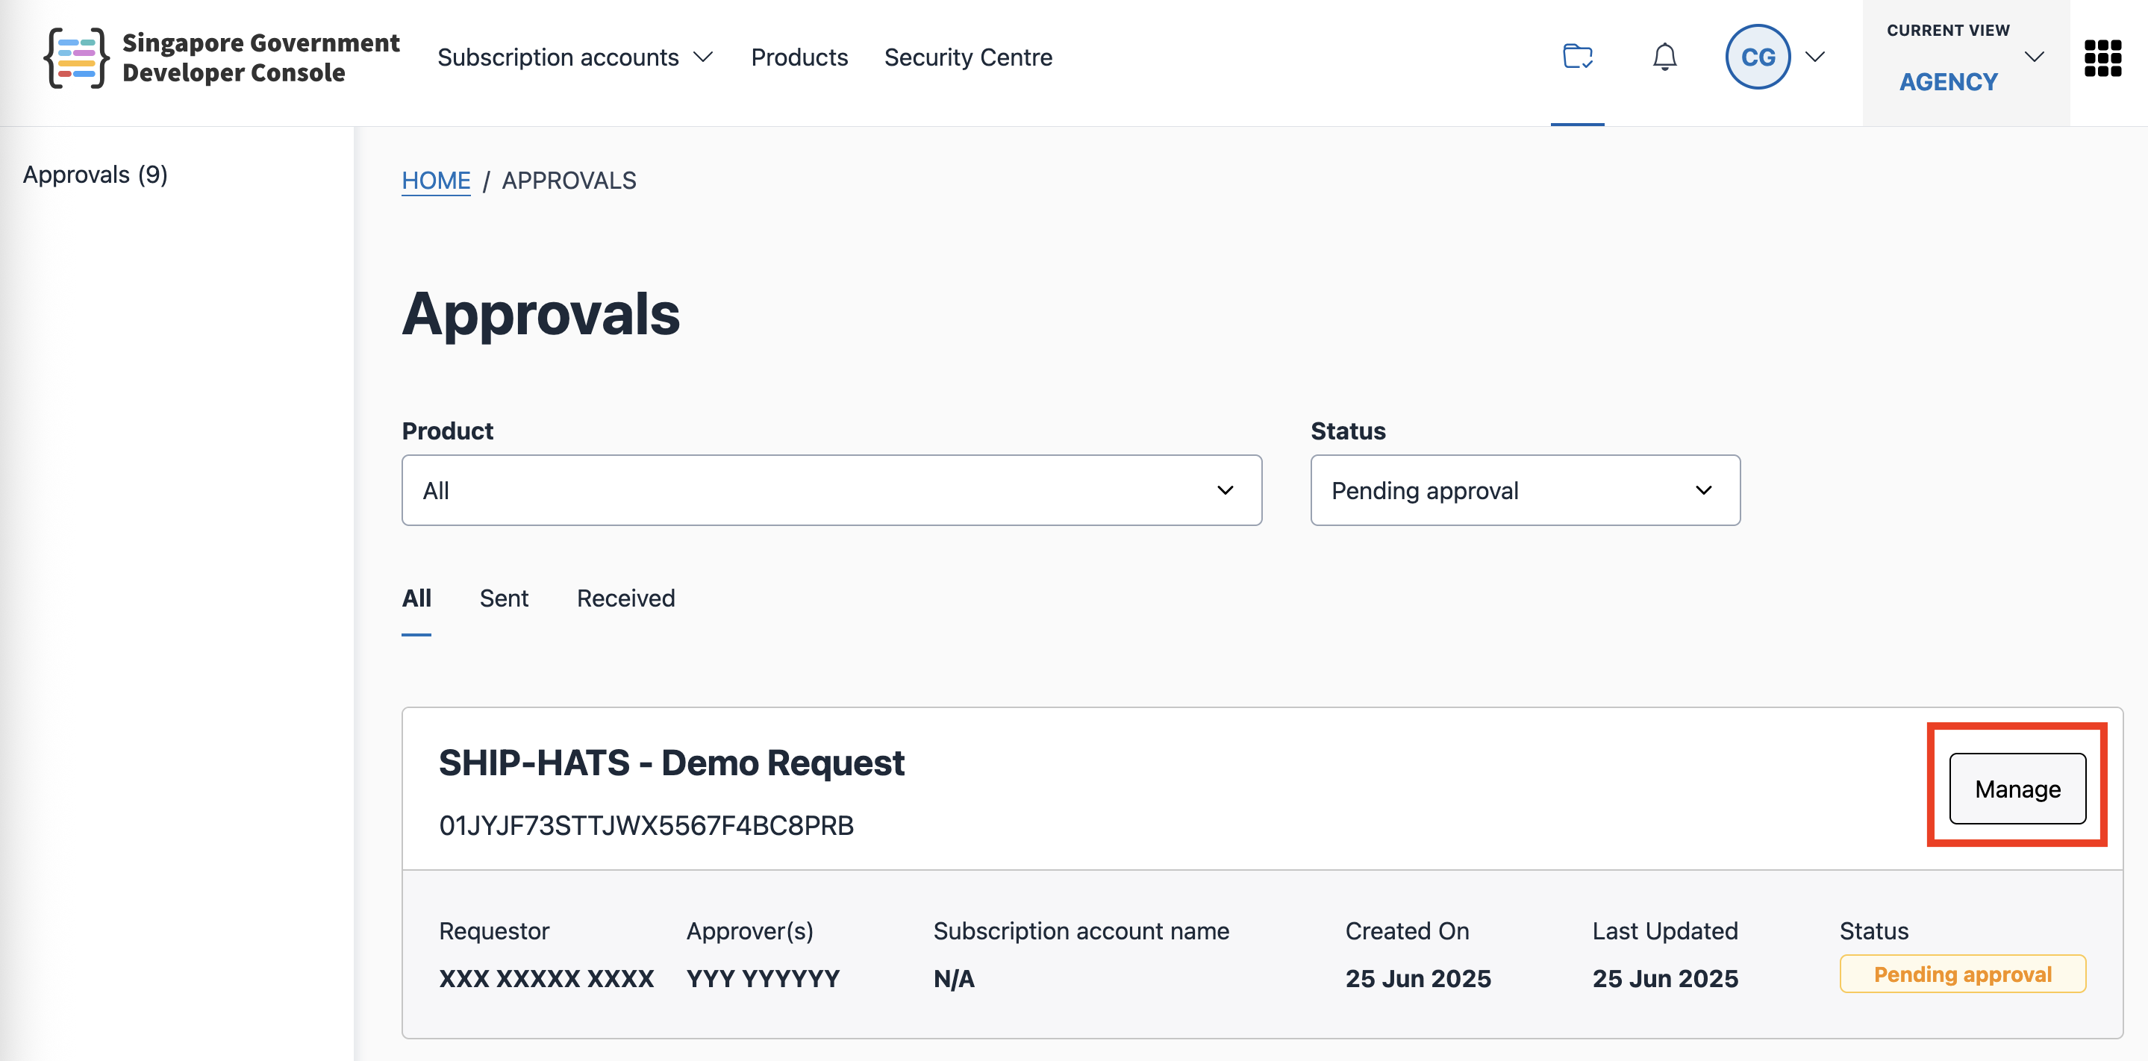This screenshot has height=1061, width=2148.
Task: Click the HOME breadcrumb link
Action: (435, 180)
